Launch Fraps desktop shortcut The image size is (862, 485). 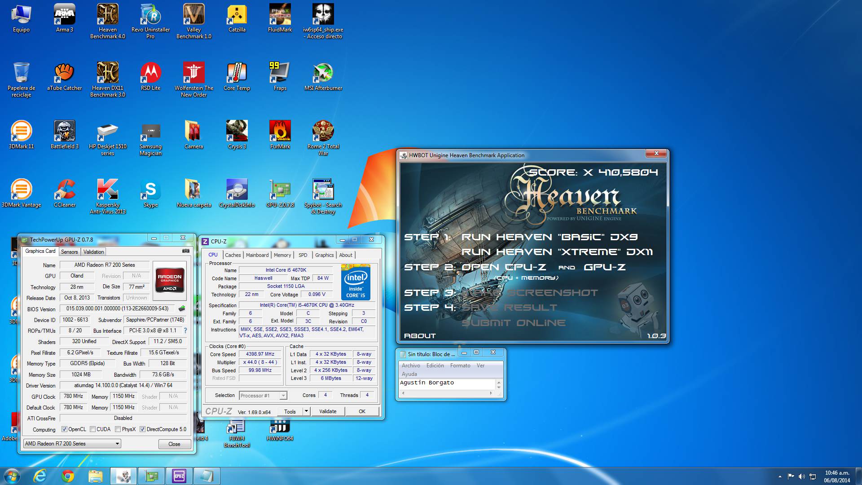pos(280,76)
